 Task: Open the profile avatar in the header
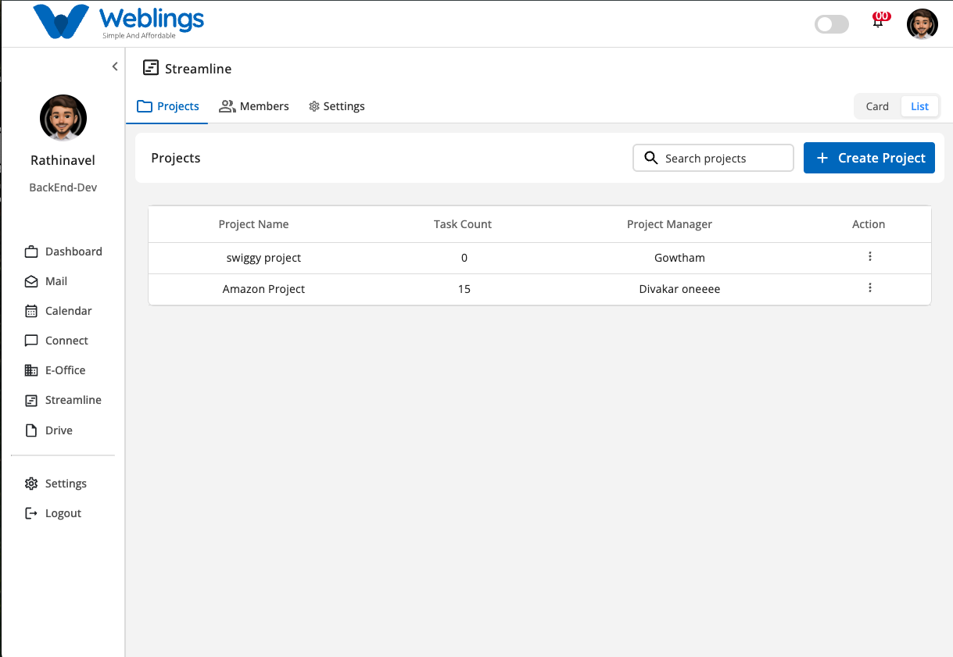click(x=923, y=24)
